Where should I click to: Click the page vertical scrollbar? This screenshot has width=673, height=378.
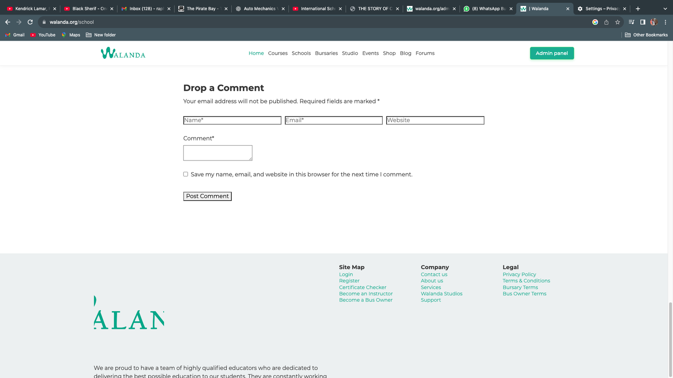[x=670, y=339]
